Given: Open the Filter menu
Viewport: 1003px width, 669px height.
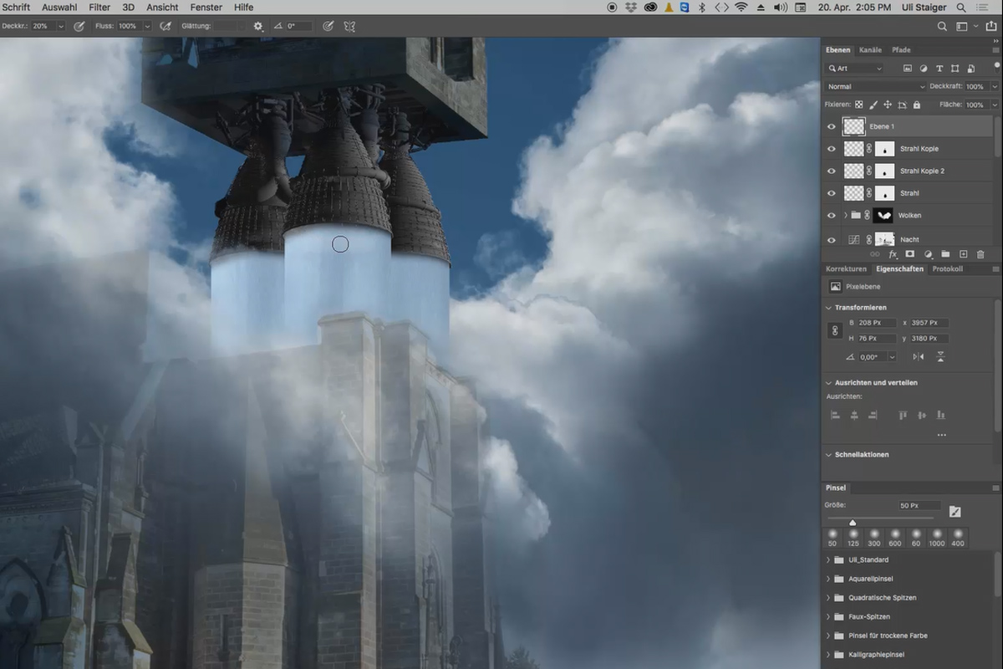Looking at the screenshot, I should click(99, 7).
